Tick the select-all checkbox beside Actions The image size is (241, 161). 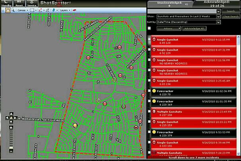coord(149,28)
